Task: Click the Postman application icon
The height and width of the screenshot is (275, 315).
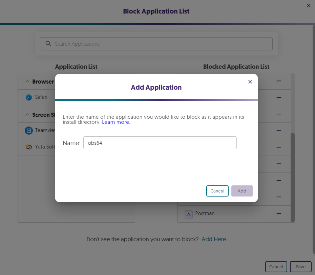Action: point(188,214)
